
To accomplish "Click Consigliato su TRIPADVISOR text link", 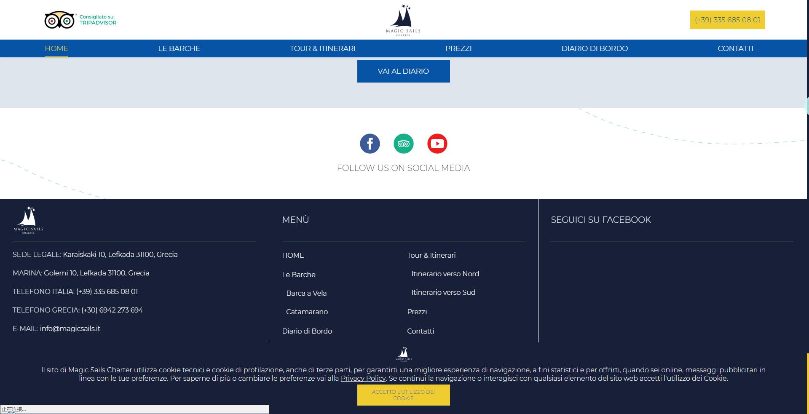I will pos(98,20).
